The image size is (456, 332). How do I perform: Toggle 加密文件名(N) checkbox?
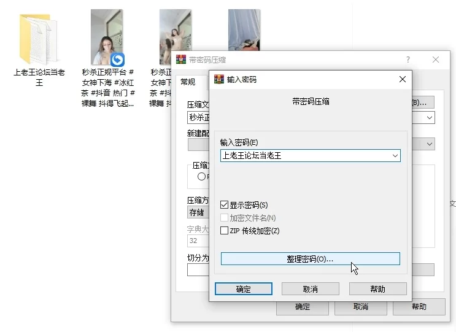tap(224, 218)
